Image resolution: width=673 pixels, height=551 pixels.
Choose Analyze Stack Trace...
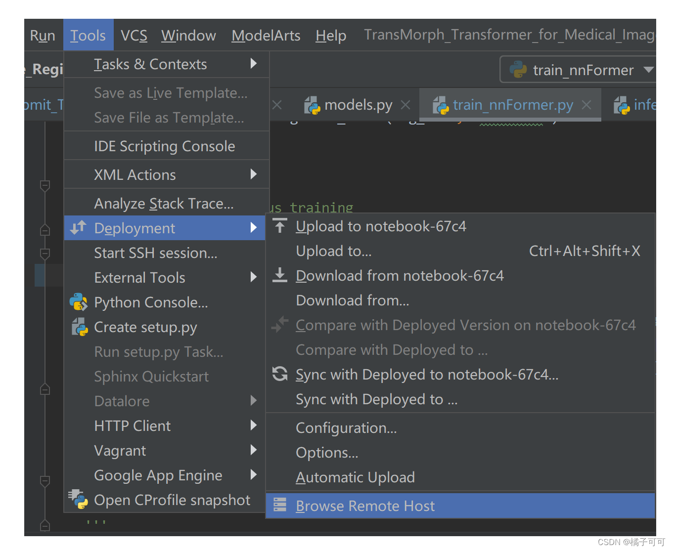[167, 204]
